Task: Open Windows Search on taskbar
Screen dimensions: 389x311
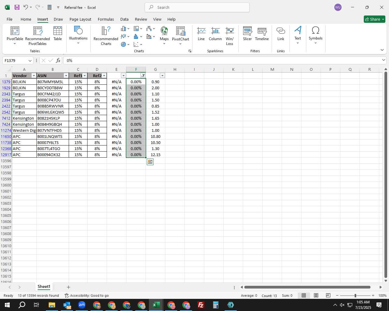Action: click(22, 305)
